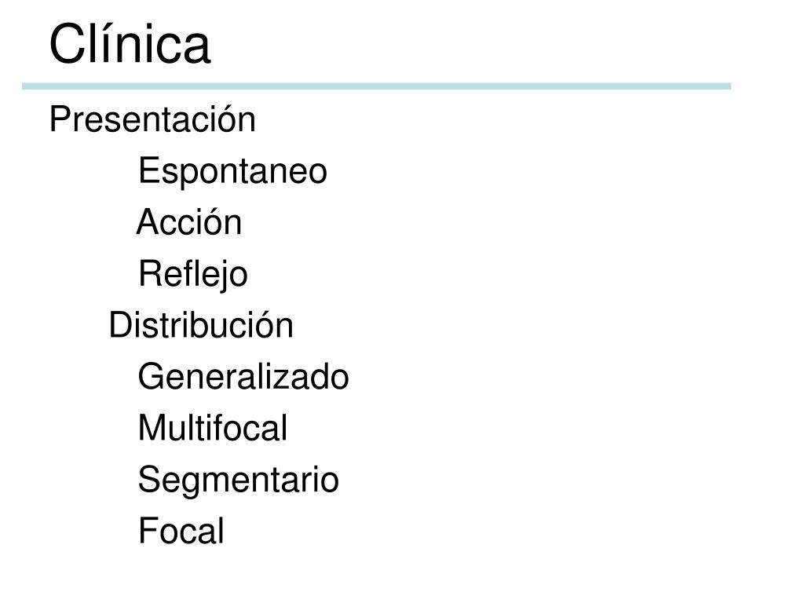Click the light blue divider line under the title

click(376, 86)
